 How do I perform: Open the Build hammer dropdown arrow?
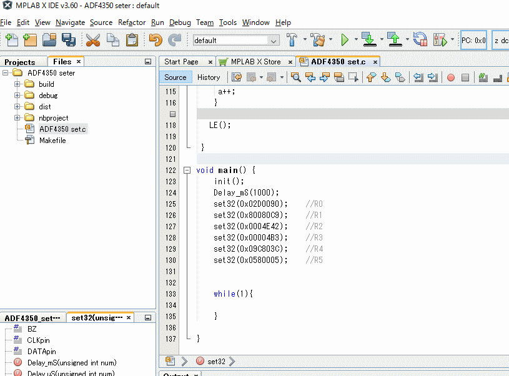pos(305,39)
